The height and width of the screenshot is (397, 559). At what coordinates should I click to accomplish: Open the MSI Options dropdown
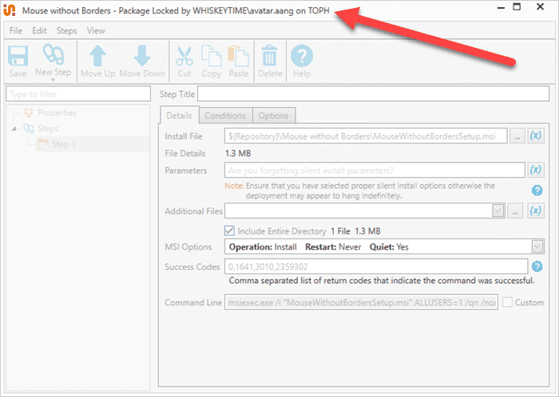click(x=537, y=246)
